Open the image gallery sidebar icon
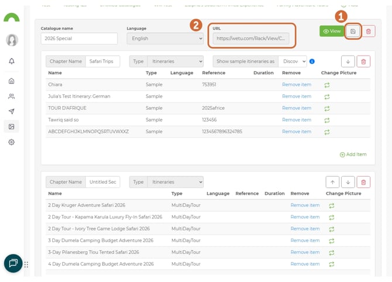 pos(12,127)
